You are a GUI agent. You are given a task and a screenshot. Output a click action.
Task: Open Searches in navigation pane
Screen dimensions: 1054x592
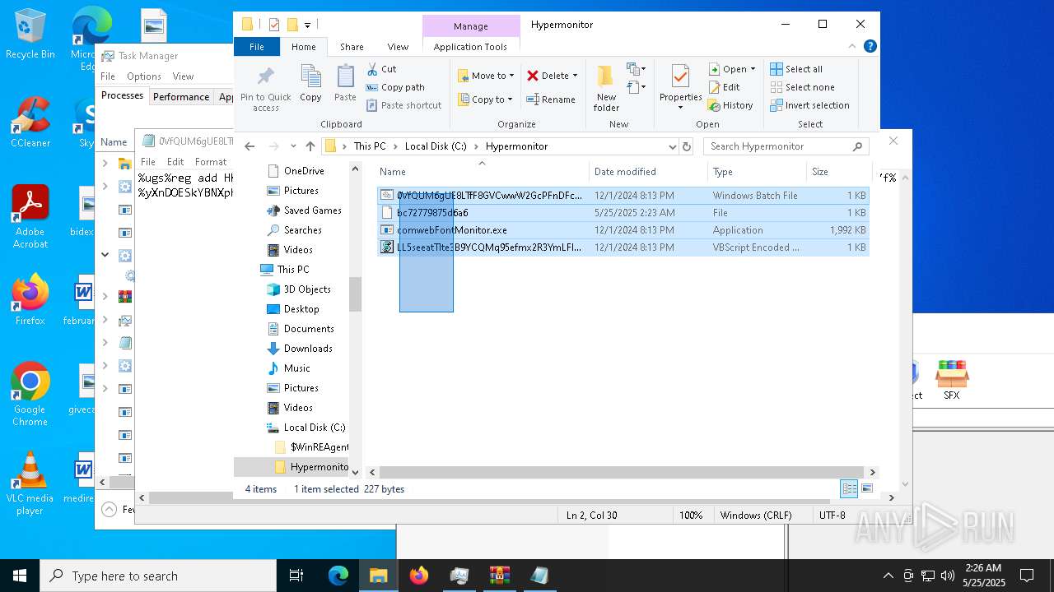point(302,230)
